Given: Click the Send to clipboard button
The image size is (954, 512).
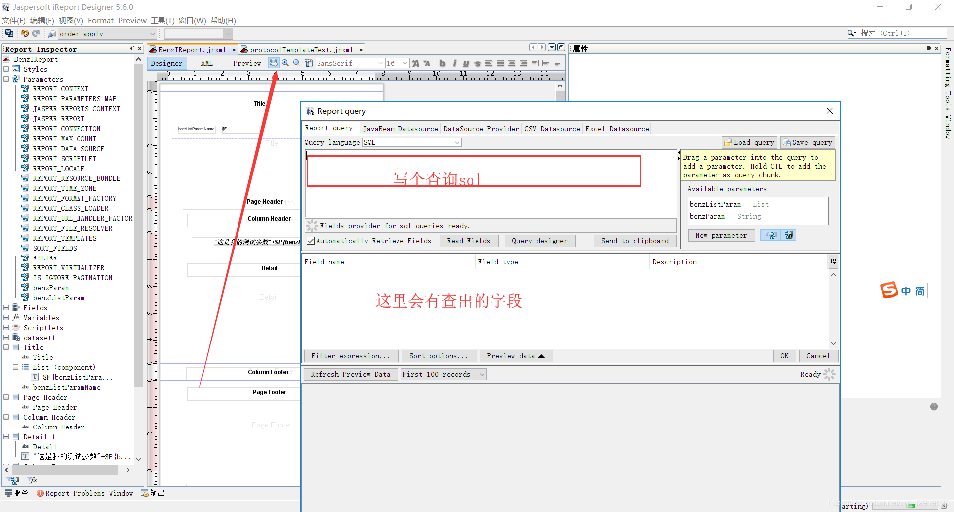Looking at the screenshot, I should click(635, 241).
